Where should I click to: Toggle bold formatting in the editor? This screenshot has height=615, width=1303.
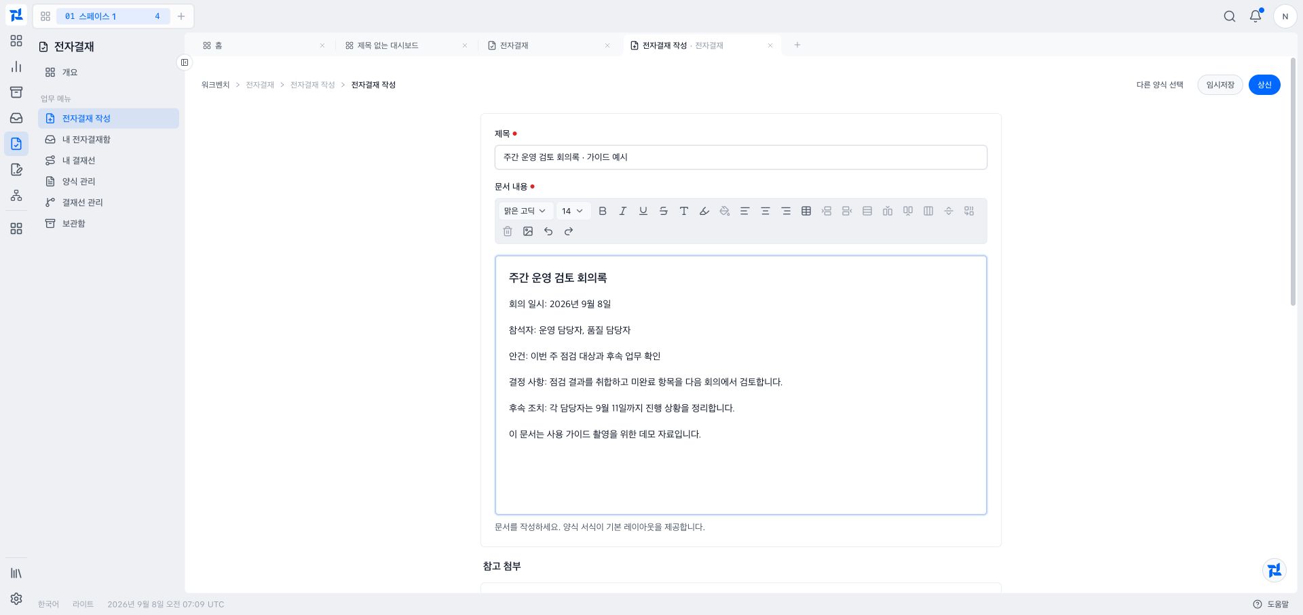tap(602, 211)
